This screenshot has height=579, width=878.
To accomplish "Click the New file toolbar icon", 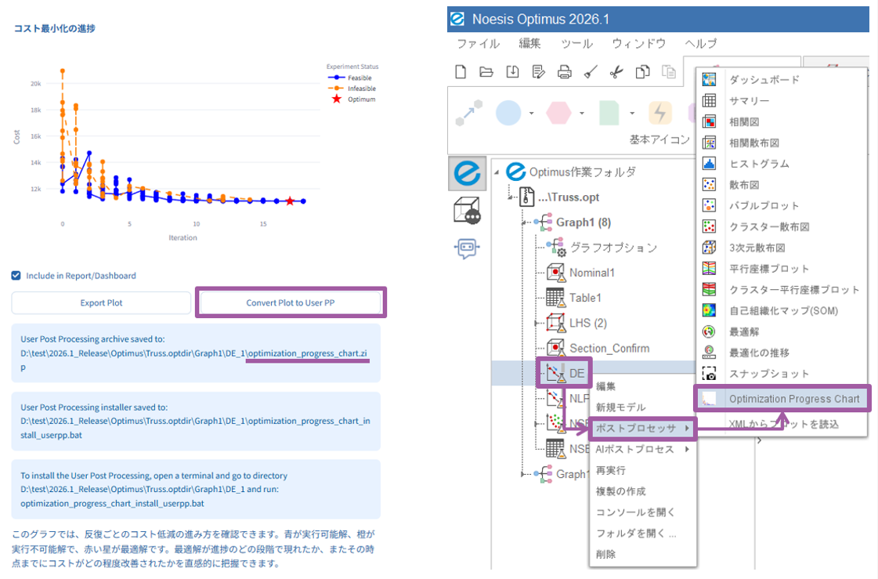I will pyautogui.click(x=461, y=71).
